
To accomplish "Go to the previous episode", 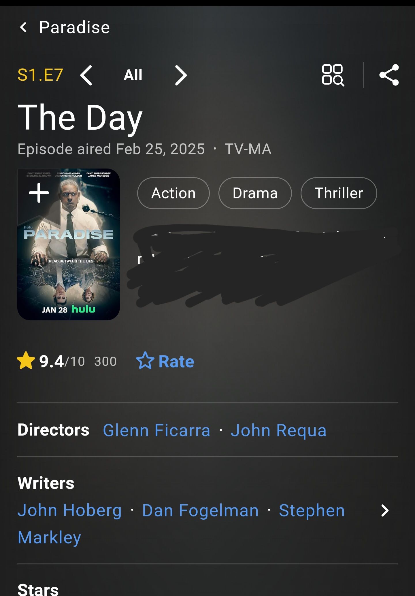I will click(x=86, y=75).
